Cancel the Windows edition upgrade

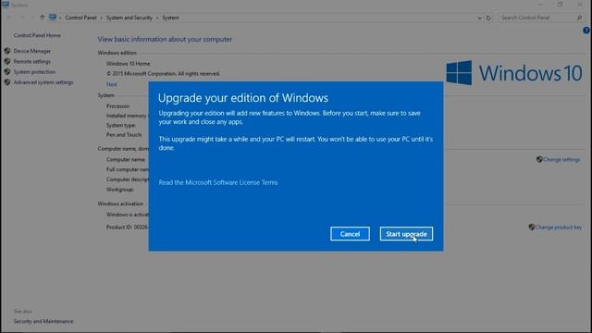(x=350, y=234)
